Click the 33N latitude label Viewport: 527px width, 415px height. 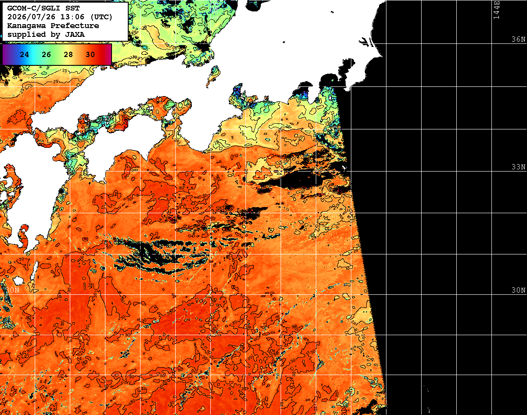(518, 167)
